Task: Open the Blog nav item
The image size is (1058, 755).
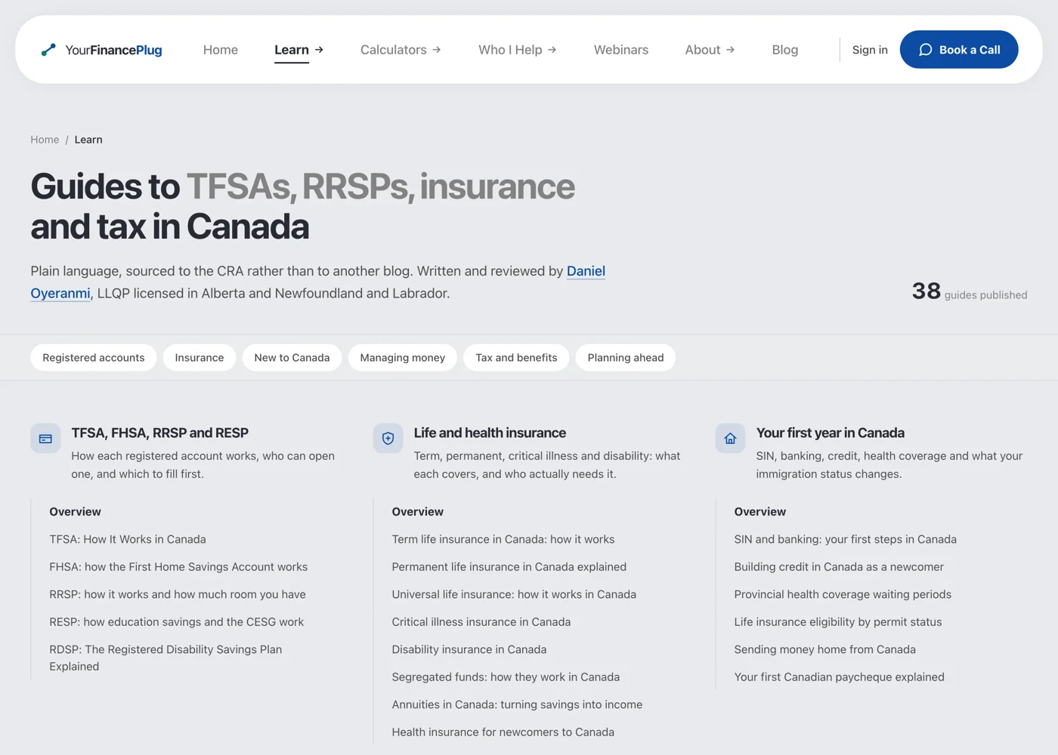Action: 785,50
